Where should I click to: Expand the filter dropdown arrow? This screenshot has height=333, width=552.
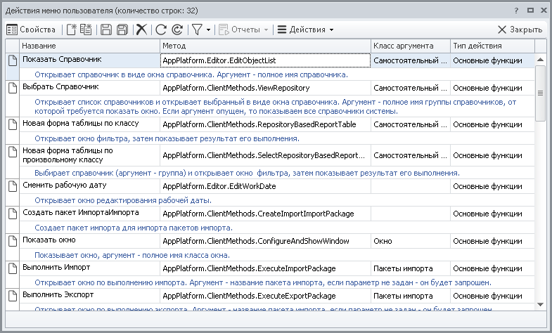[208, 30]
